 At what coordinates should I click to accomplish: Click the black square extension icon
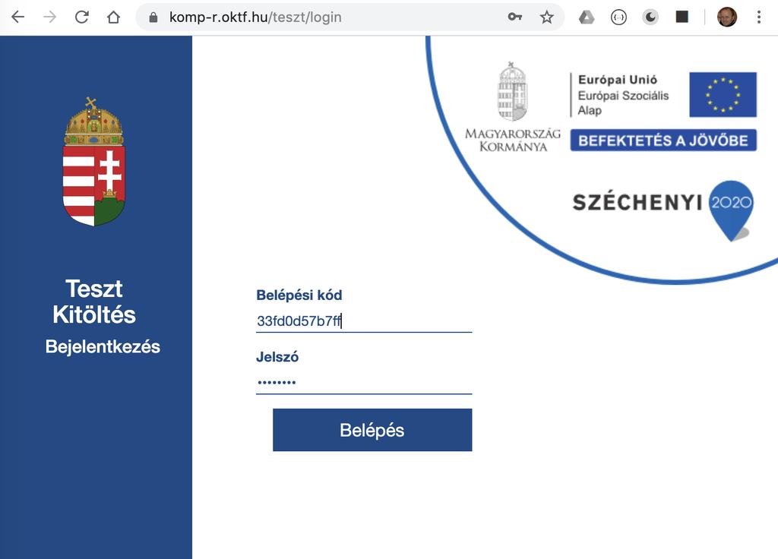point(682,17)
